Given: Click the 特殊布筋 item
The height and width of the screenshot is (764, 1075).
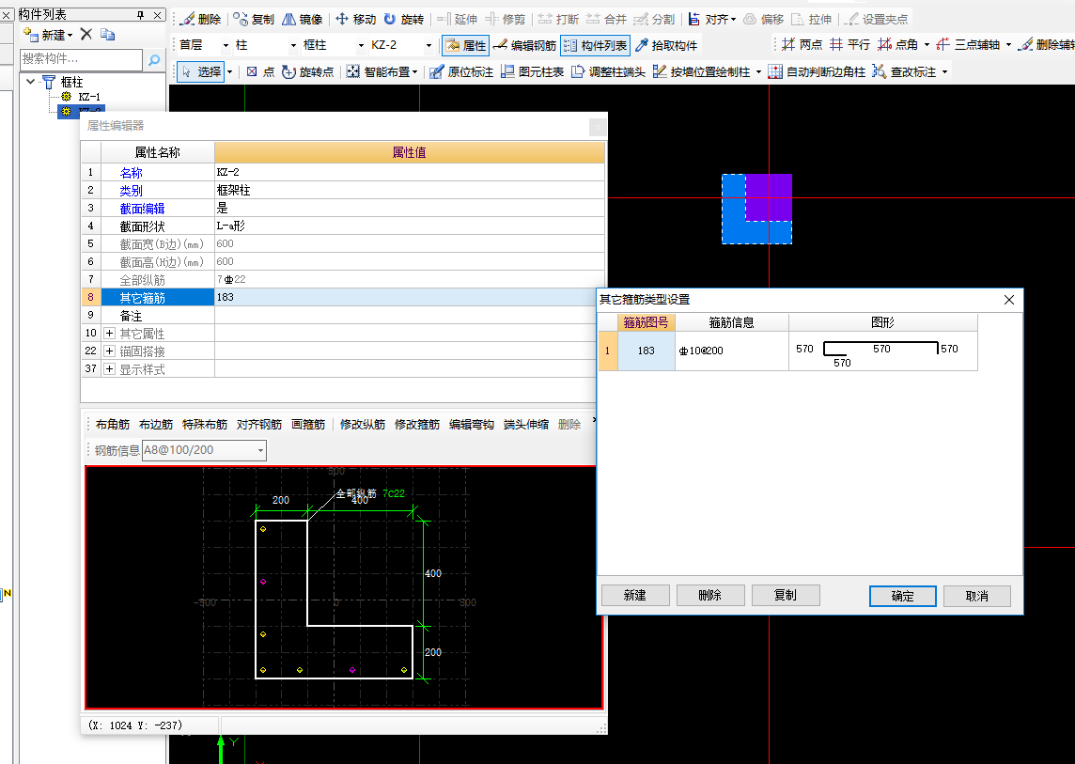Looking at the screenshot, I should tap(204, 425).
